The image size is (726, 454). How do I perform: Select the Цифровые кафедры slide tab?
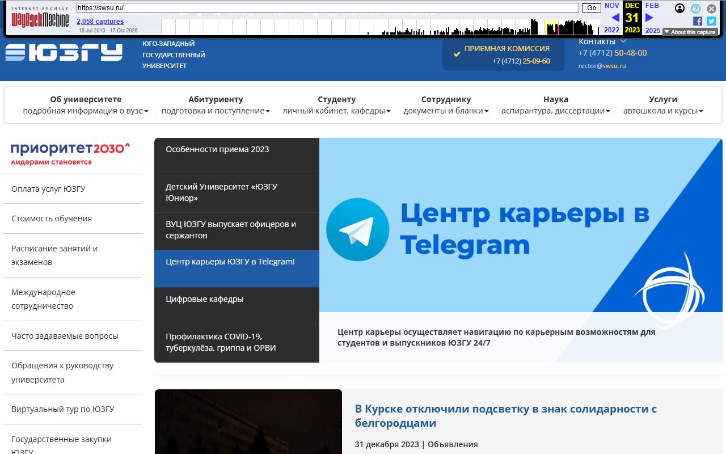pyautogui.click(x=237, y=306)
